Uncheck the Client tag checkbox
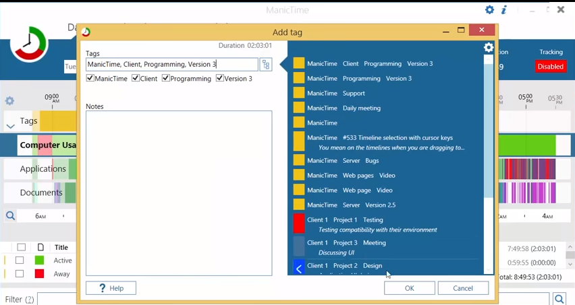This screenshot has width=575, height=305. [x=136, y=78]
